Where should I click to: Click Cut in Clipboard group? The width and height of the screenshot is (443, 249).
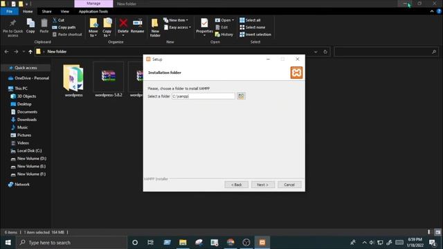[58, 20]
